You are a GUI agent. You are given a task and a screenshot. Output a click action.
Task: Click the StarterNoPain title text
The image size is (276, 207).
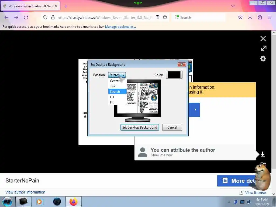[x=22, y=181]
